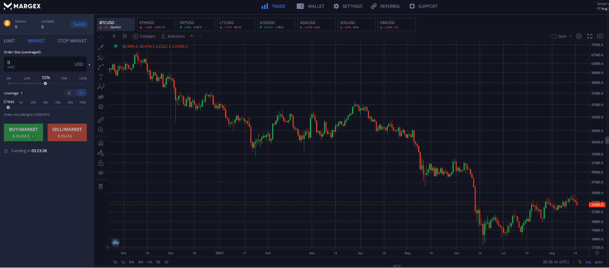Switch to the LIMIT order tab
609x268 pixels.
tap(10, 41)
